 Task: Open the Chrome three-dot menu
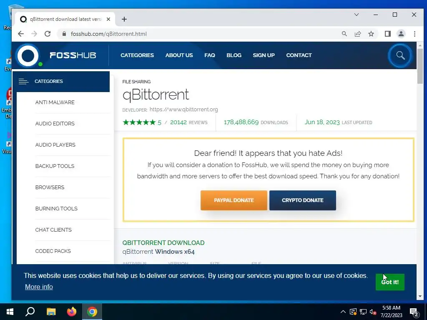pos(414,34)
